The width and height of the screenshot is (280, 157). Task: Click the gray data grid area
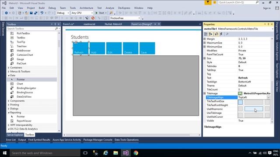[136, 85]
